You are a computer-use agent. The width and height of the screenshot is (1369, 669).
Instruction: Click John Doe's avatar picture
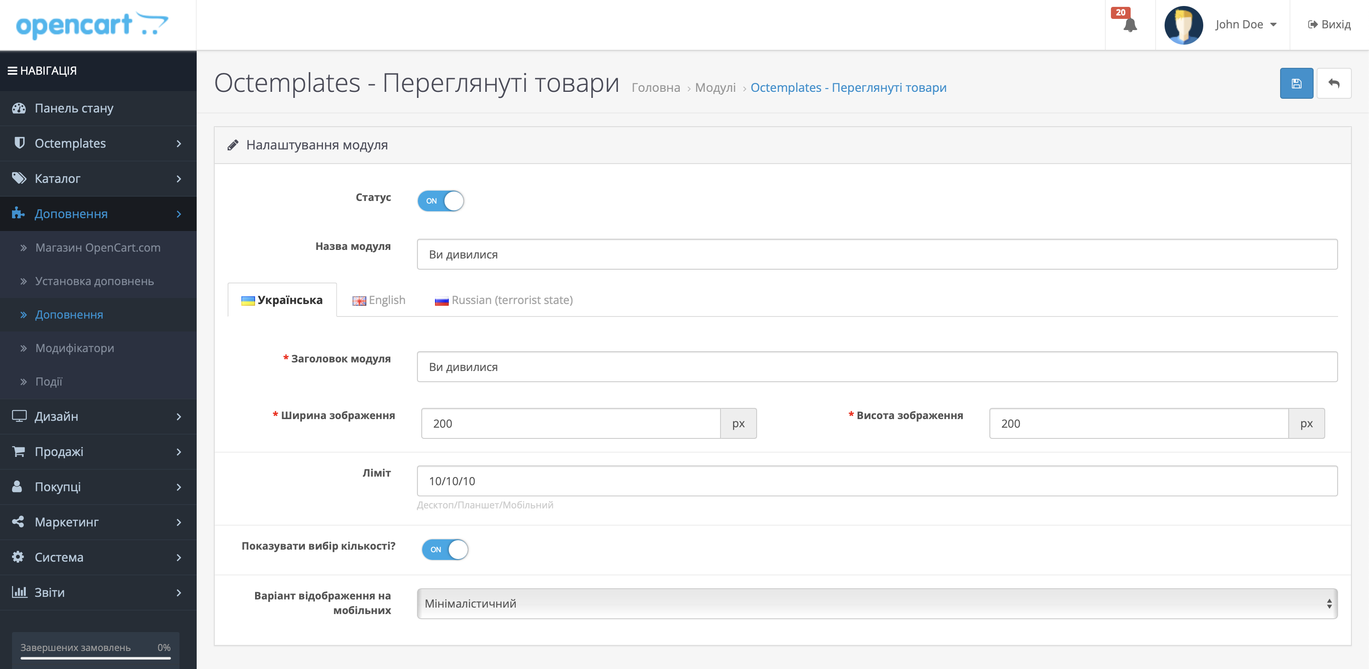coord(1183,25)
